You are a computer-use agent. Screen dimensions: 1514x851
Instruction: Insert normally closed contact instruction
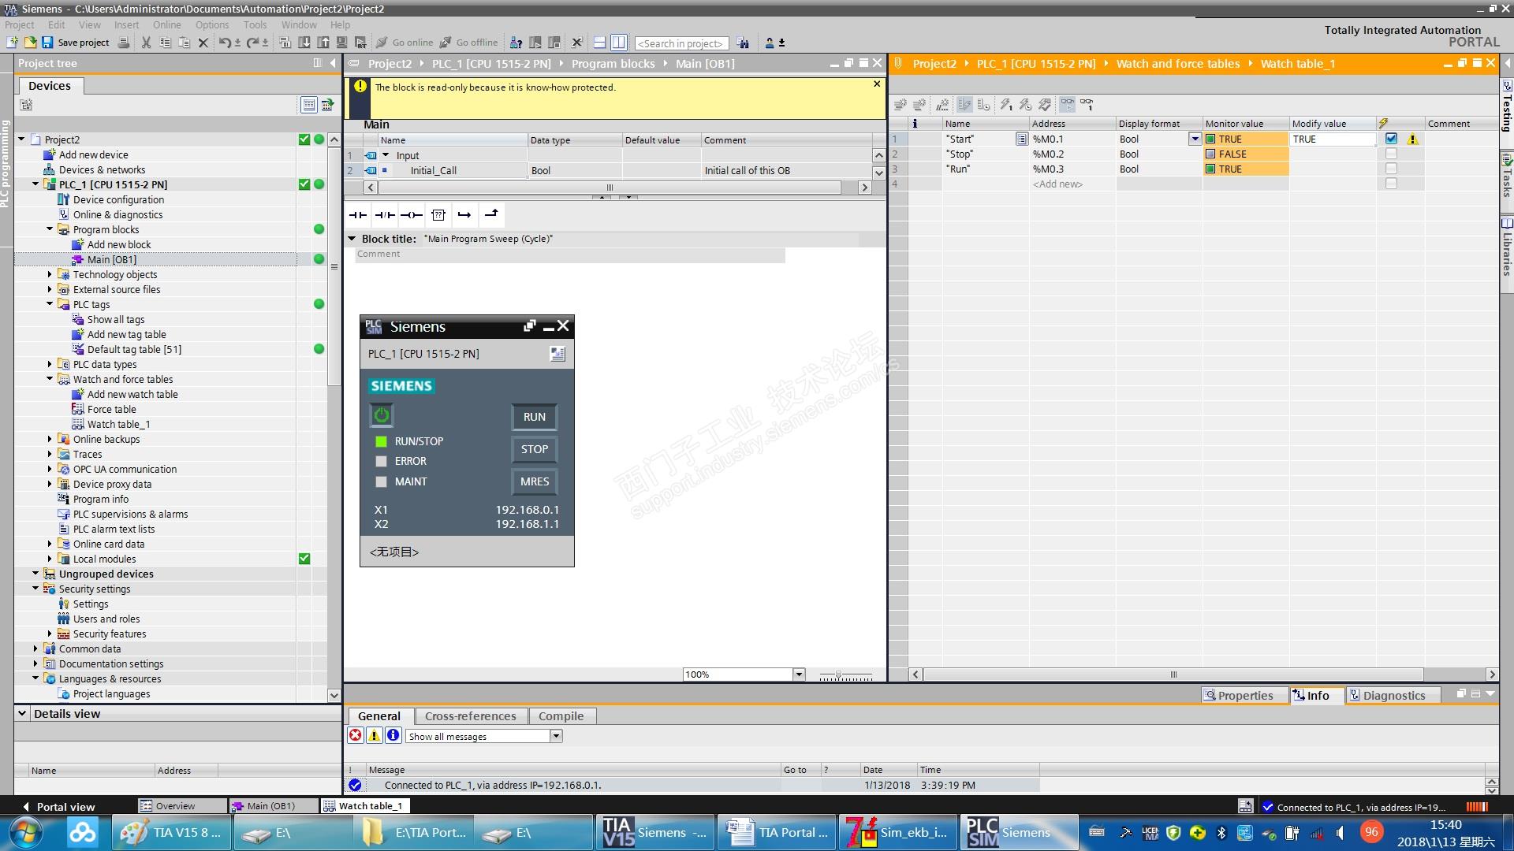385,214
